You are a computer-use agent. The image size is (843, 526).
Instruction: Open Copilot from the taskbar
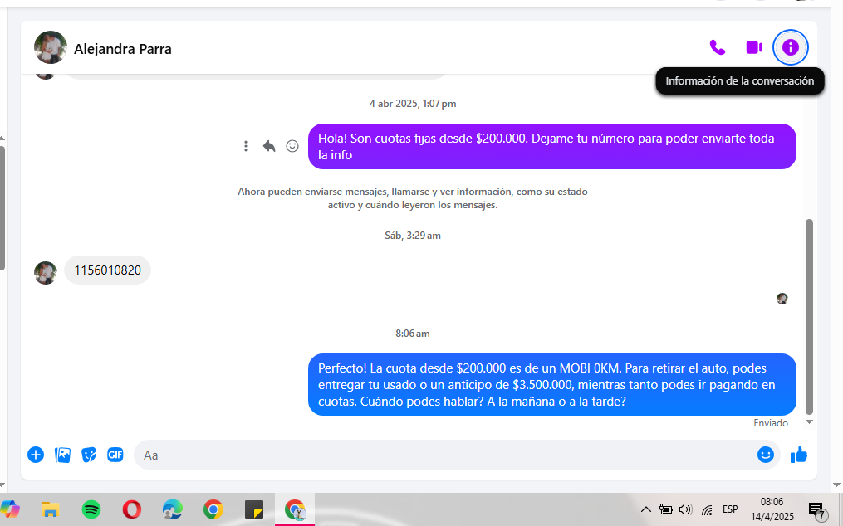tap(10, 509)
